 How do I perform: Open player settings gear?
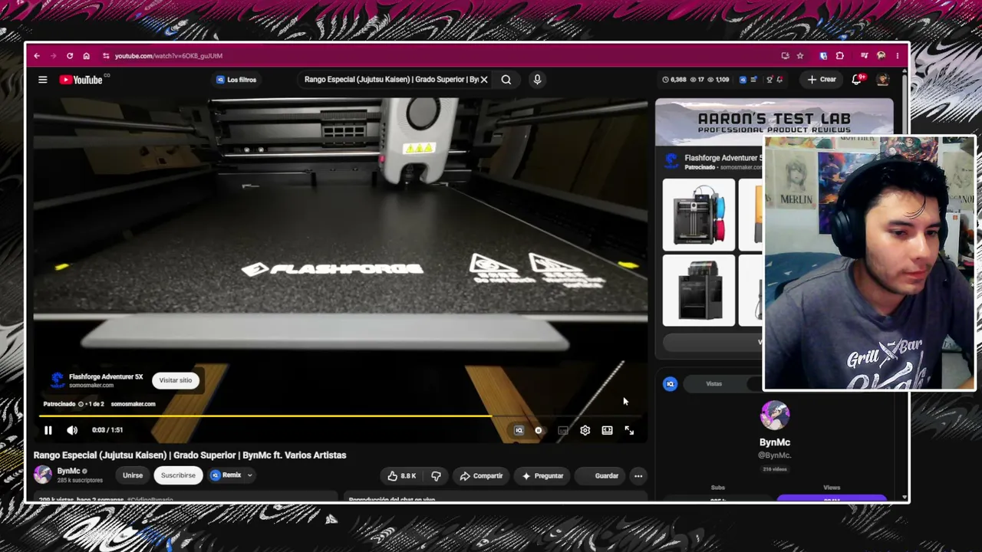click(x=585, y=431)
